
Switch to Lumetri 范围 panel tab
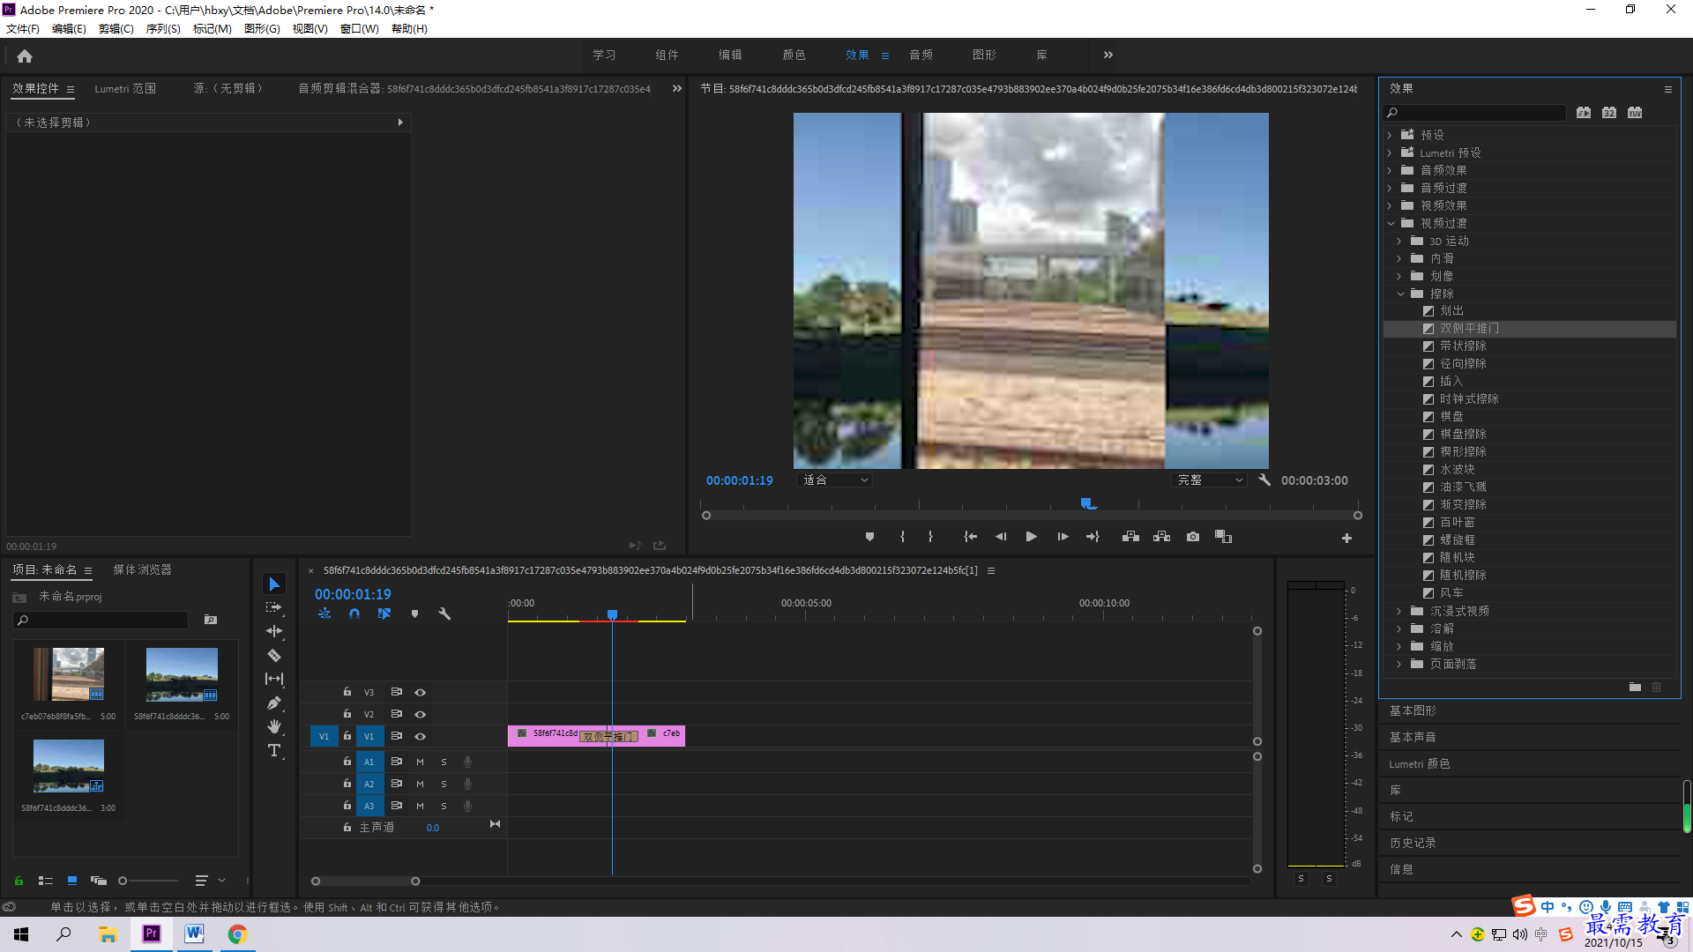[x=125, y=88]
